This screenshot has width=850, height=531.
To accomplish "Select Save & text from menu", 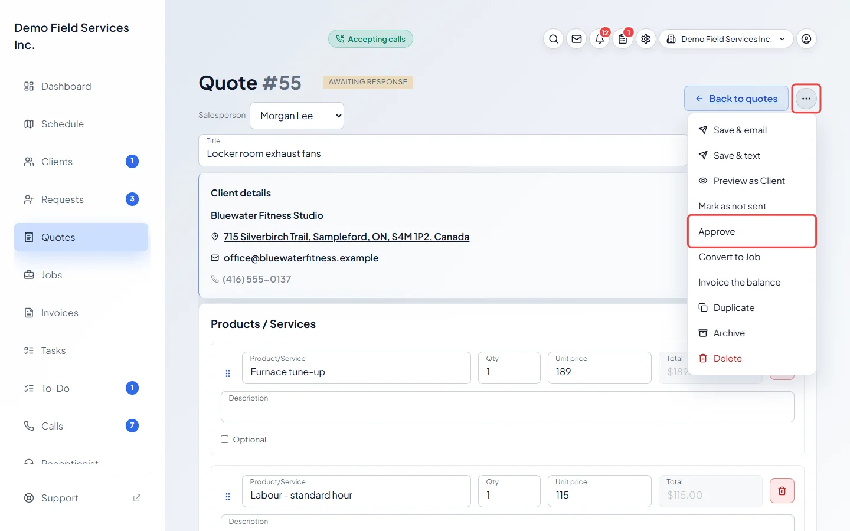I will (x=752, y=155).
